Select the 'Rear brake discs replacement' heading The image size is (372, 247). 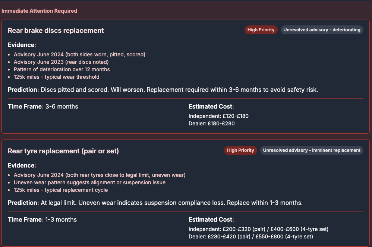click(56, 30)
